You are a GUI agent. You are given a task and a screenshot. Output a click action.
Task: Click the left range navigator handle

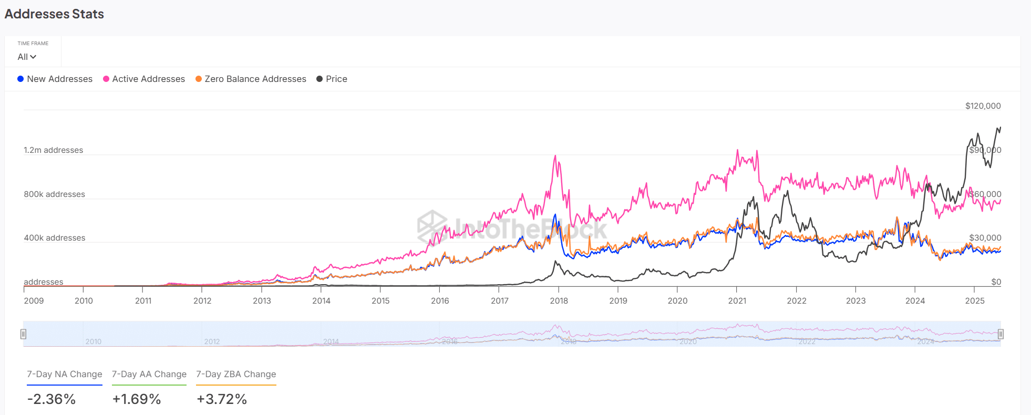point(23,334)
